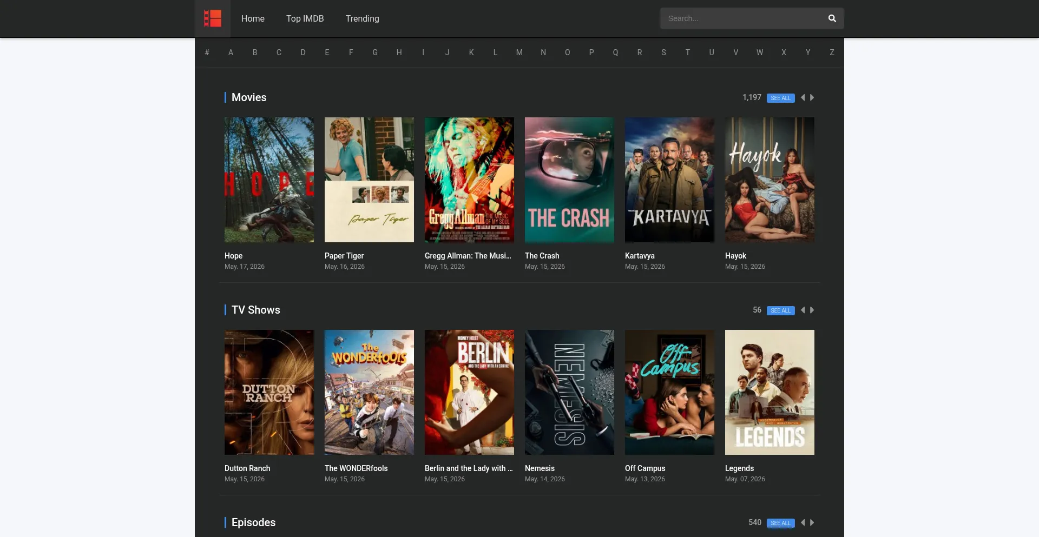Click The Crash title link
The image size is (1039, 537).
point(542,256)
